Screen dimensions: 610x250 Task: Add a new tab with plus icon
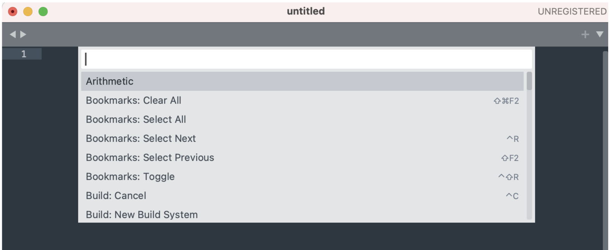coord(585,35)
